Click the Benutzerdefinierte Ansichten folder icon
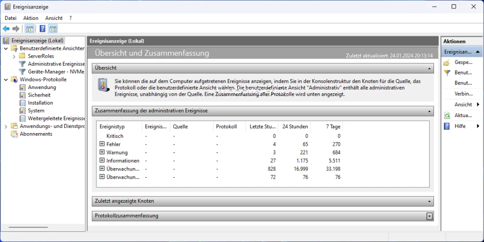The image size is (484, 242). click(x=14, y=48)
